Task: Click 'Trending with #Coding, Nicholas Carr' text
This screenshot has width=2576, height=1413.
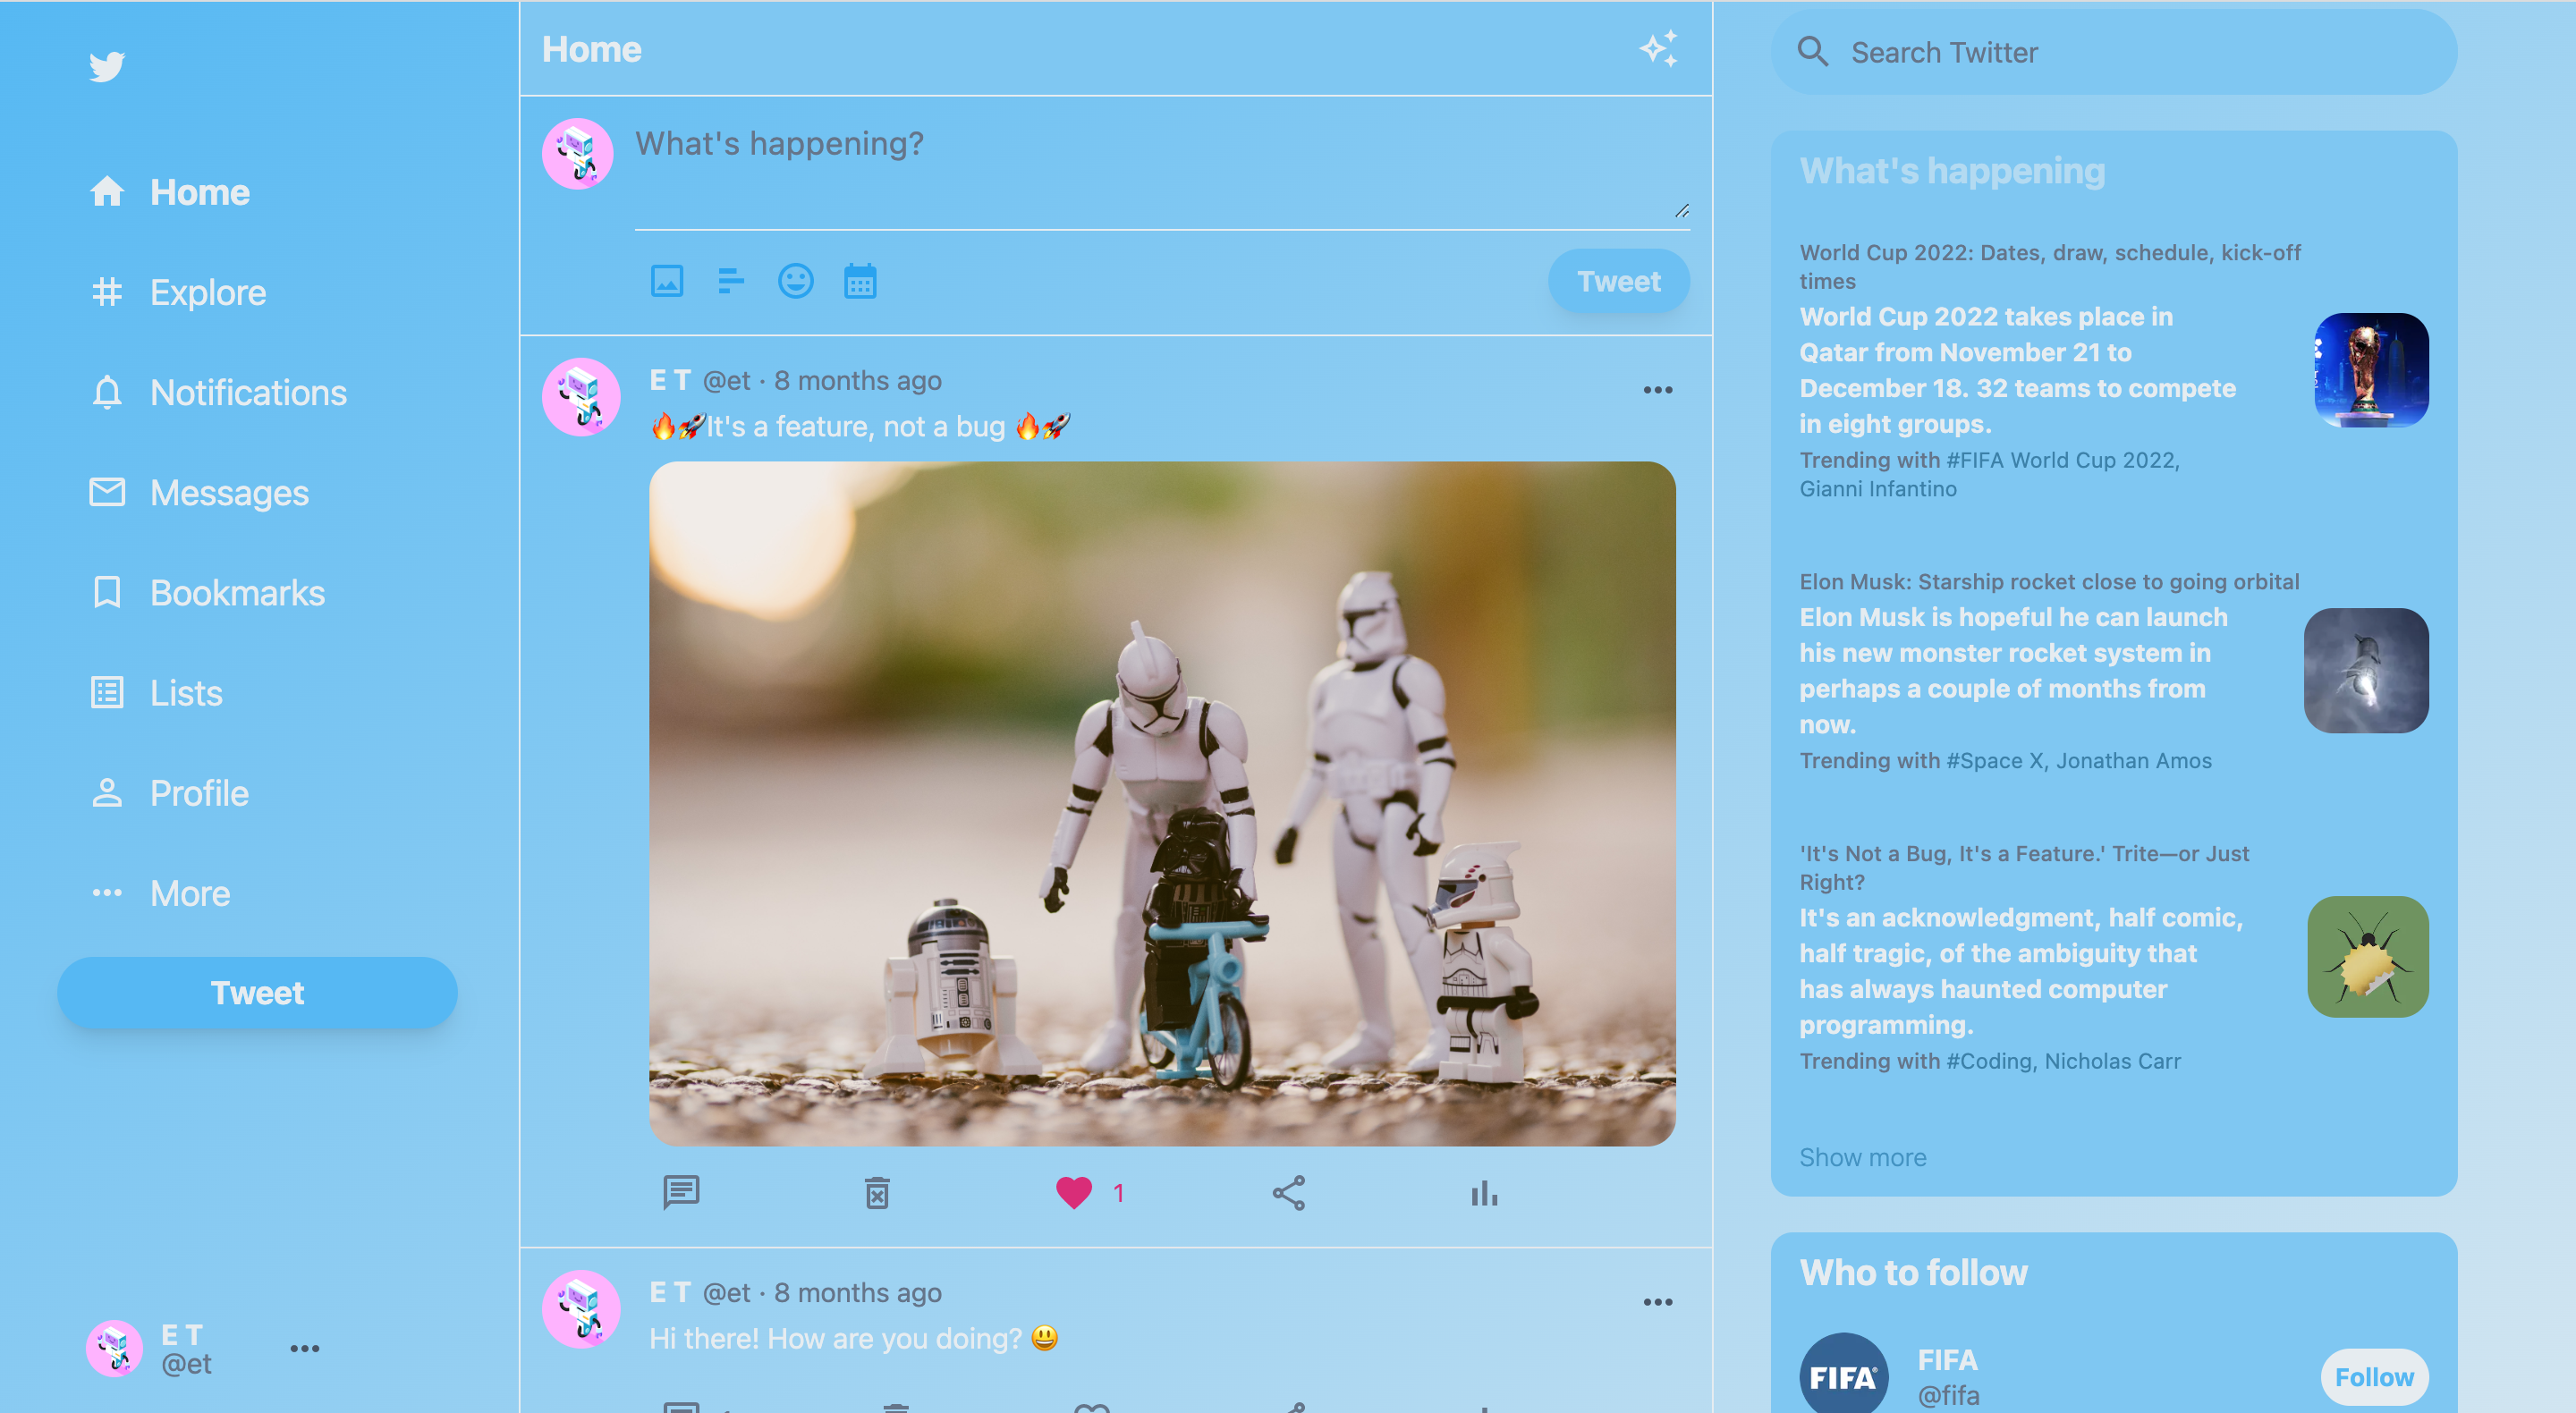Action: (1990, 1061)
